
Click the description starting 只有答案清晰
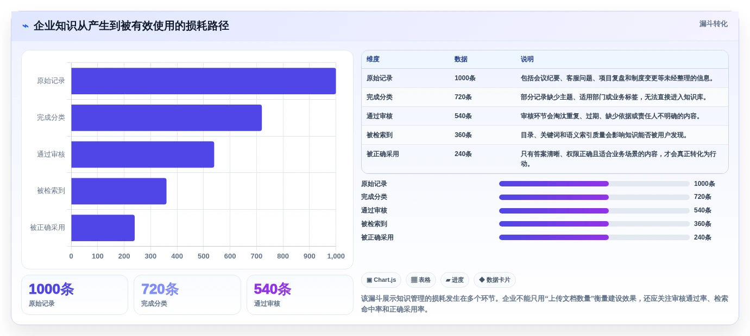point(619,159)
